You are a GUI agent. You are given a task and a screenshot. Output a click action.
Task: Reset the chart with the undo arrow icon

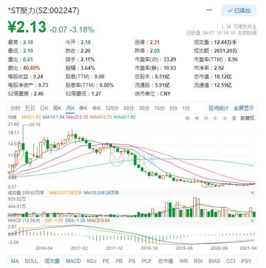(x=187, y=118)
